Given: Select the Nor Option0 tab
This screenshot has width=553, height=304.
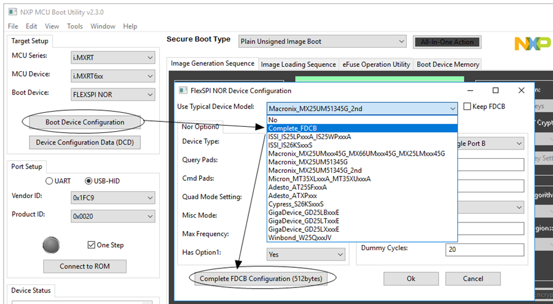Looking at the screenshot, I should tap(200, 127).
